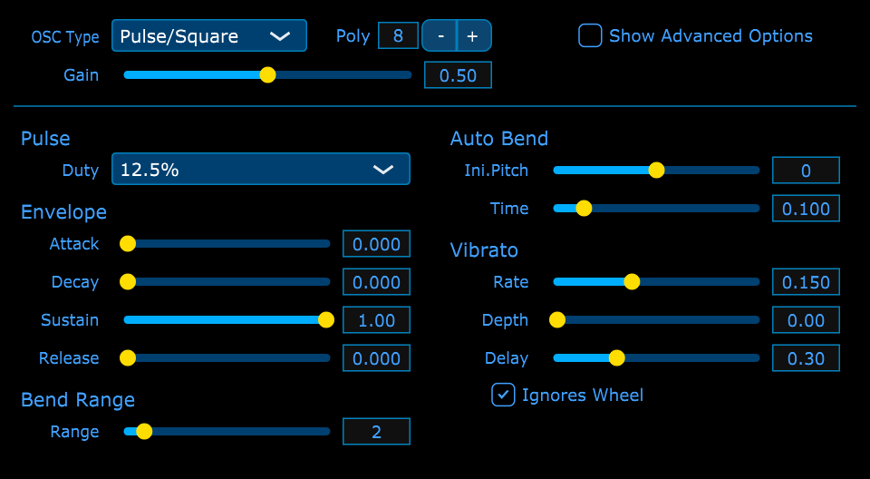Click the Bend Range slider knob
Viewport: 870px width, 479px height.
pos(144,431)
